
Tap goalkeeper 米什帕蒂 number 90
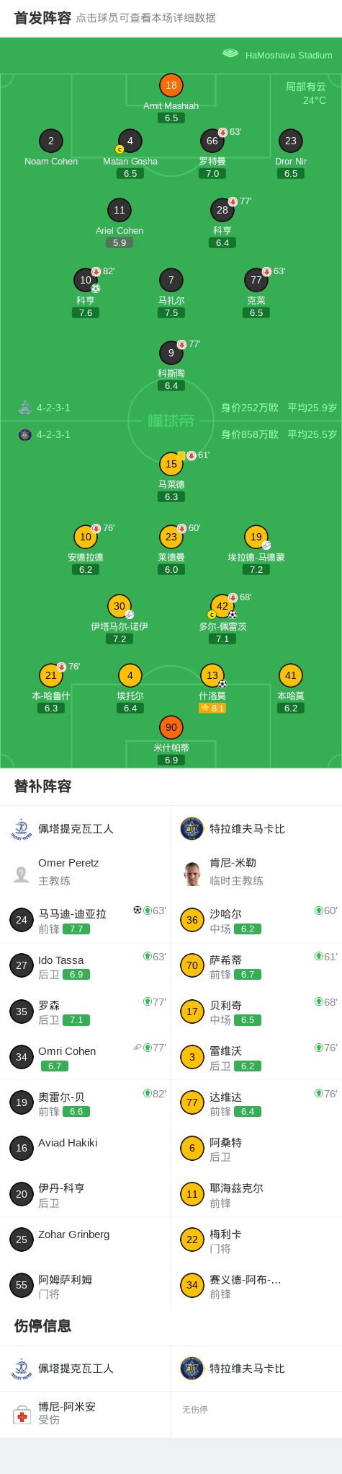[x=171, y=727]
